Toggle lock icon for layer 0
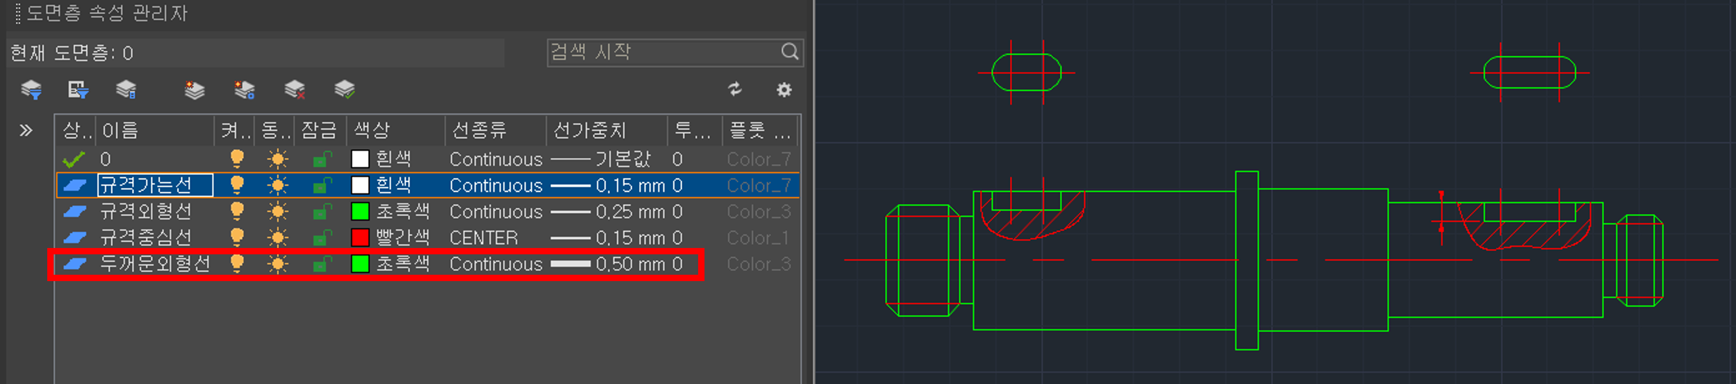The height and width of the screenshot is (384, 1736). [322, 160]
